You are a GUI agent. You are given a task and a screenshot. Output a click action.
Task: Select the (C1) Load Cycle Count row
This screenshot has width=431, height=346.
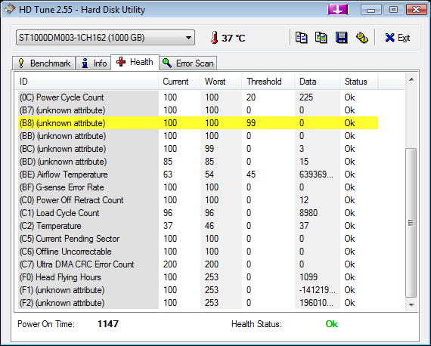click(198, 213)
